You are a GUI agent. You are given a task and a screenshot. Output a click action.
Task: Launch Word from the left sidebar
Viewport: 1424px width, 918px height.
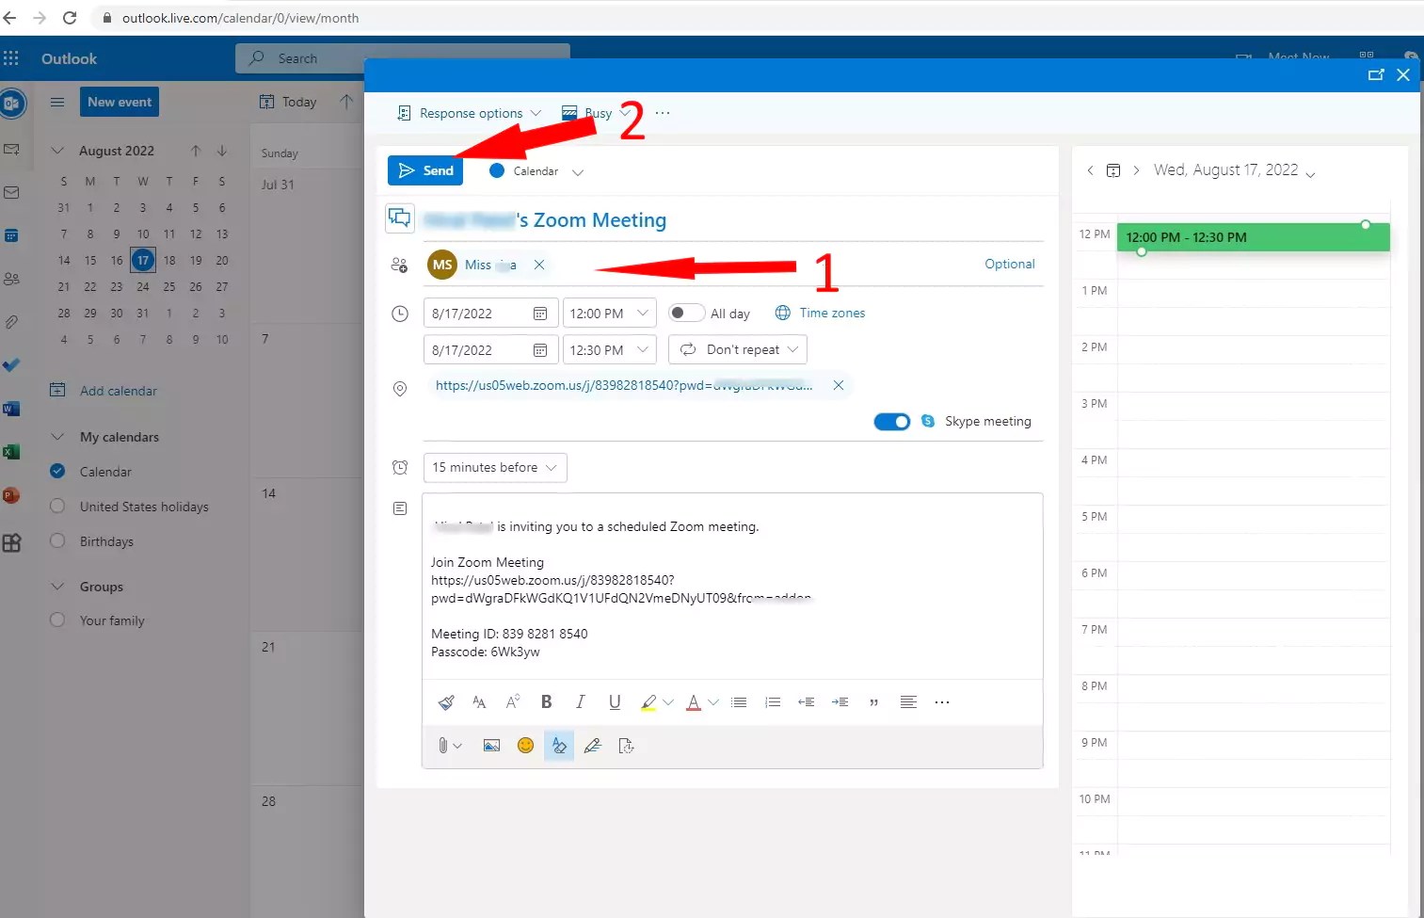[12, 408]
